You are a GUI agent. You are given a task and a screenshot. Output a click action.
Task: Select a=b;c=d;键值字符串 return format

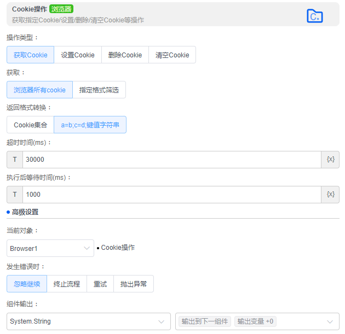pos(90,125)
